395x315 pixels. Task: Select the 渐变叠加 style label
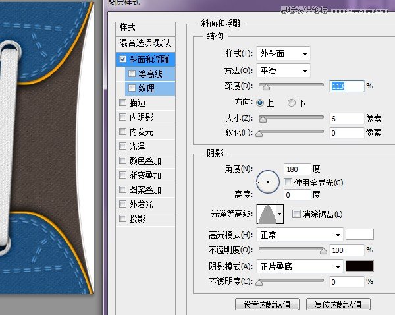pos(145,175)
